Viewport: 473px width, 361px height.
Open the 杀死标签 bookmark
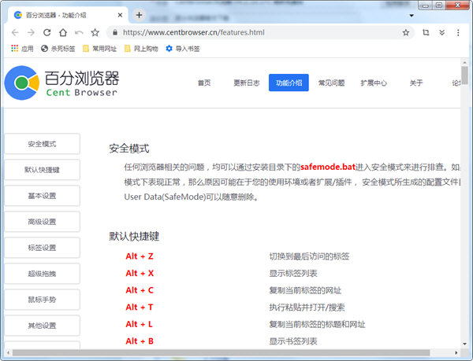[58, 49]
